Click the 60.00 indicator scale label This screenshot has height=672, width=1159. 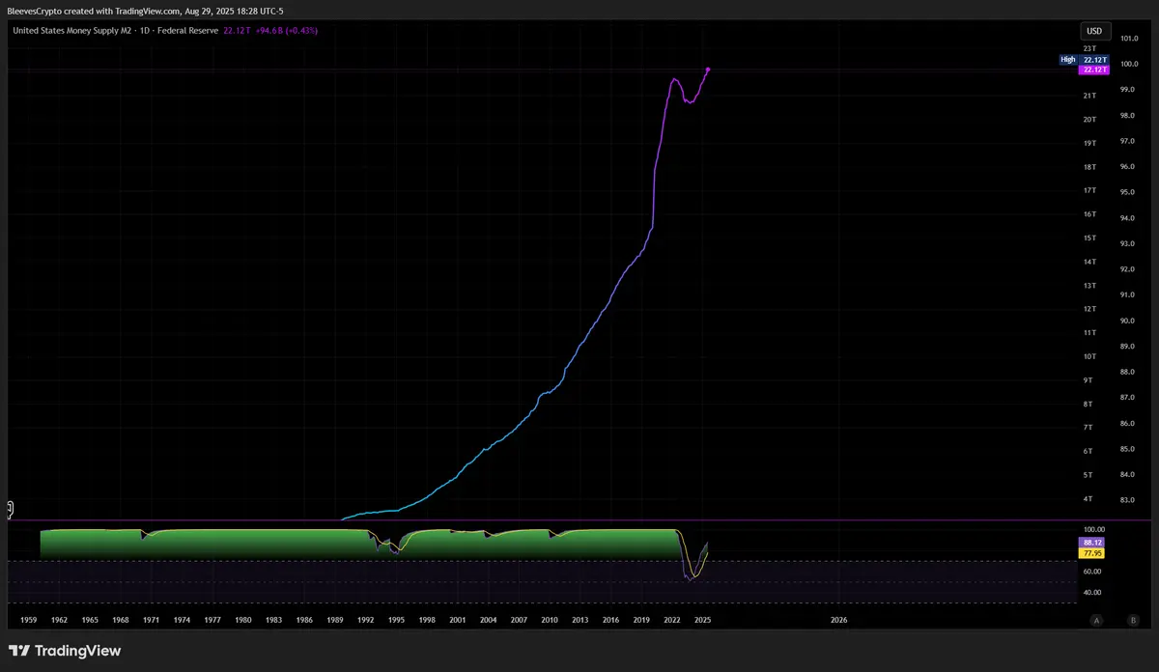coord(1094,572)
